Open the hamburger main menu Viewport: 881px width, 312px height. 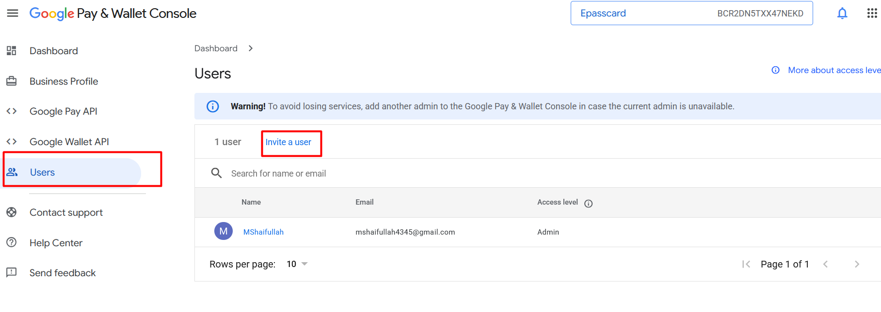click(13, 13)
